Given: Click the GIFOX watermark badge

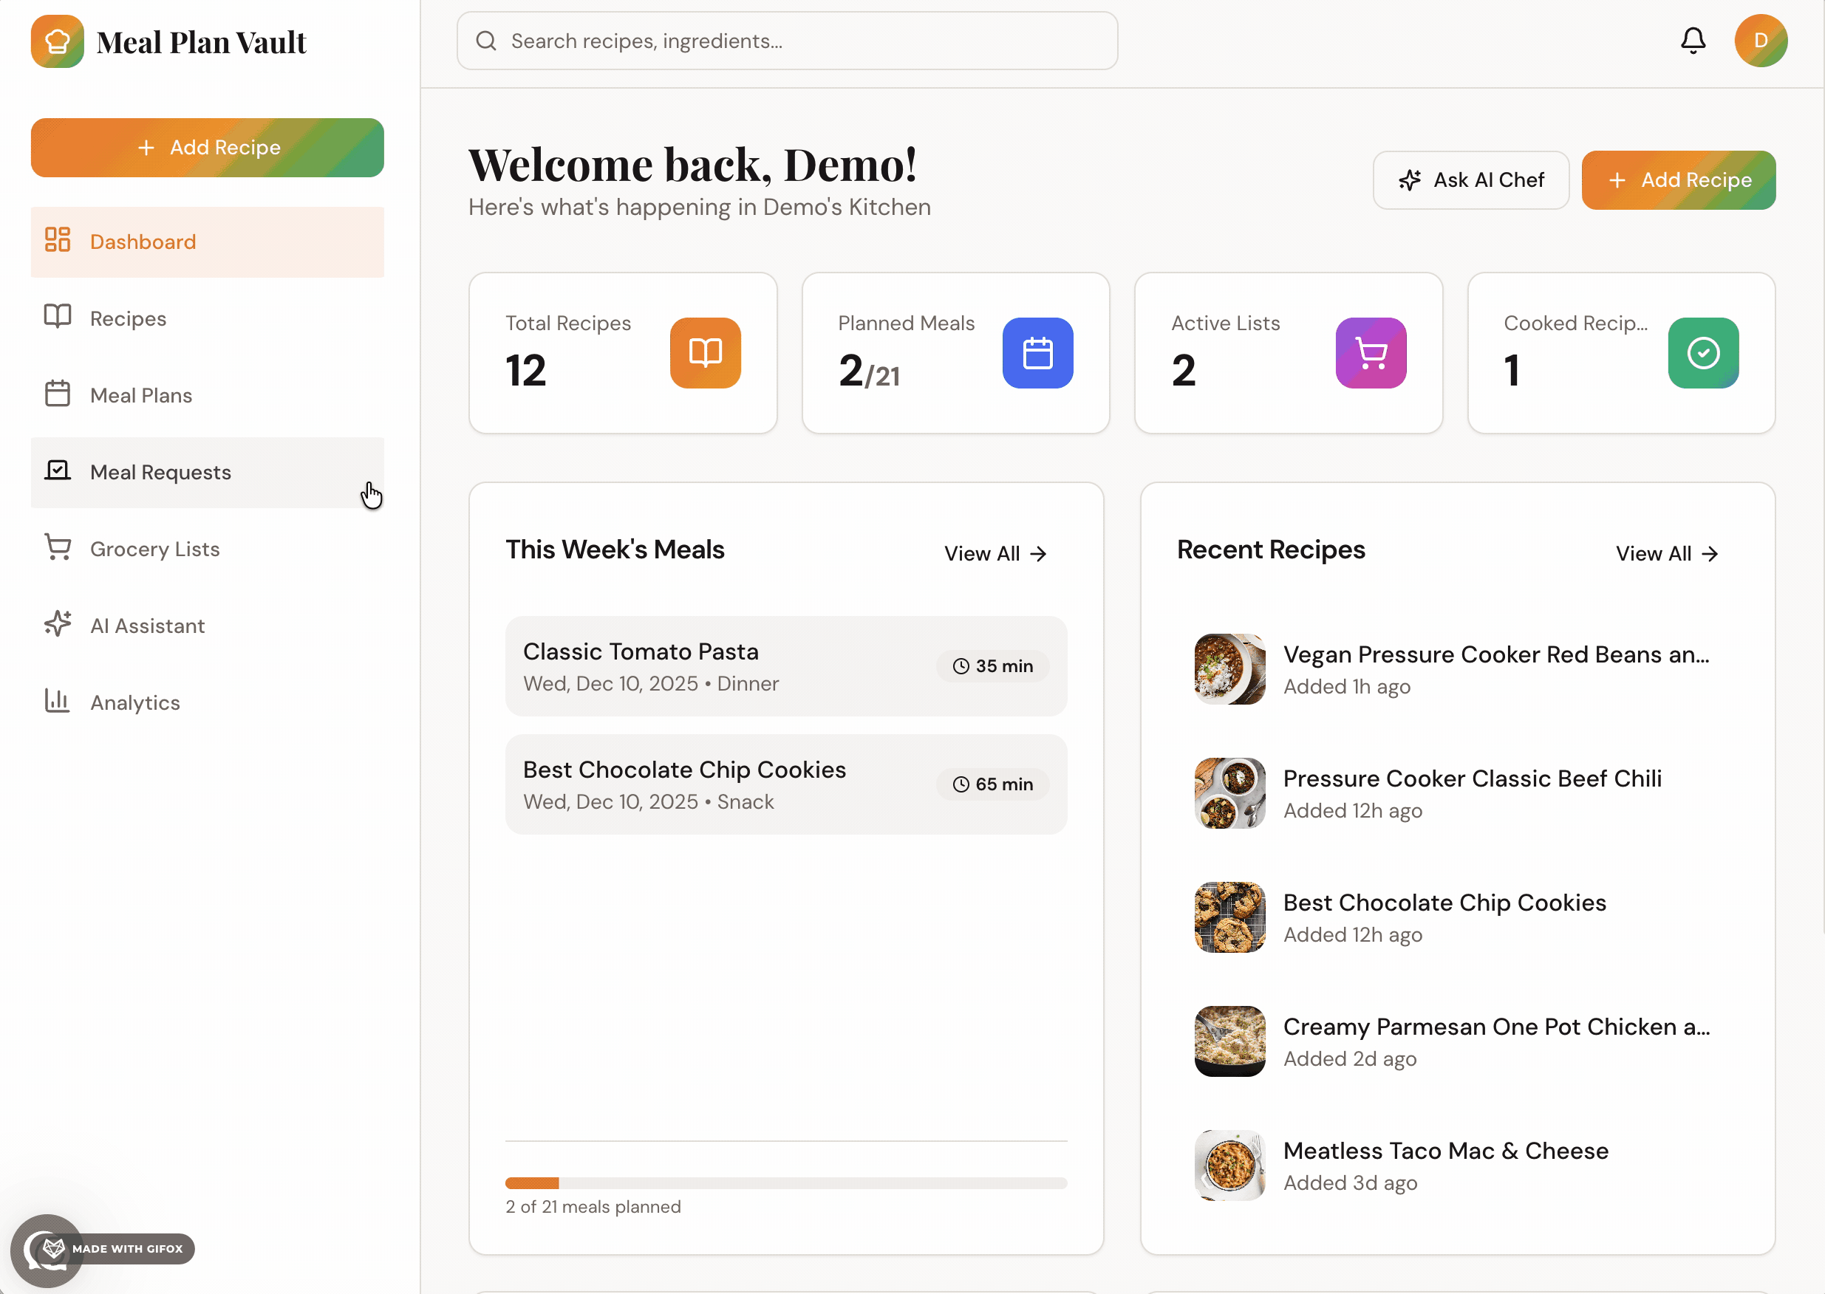Looking at the screenshot, I should pos(103,1249).
